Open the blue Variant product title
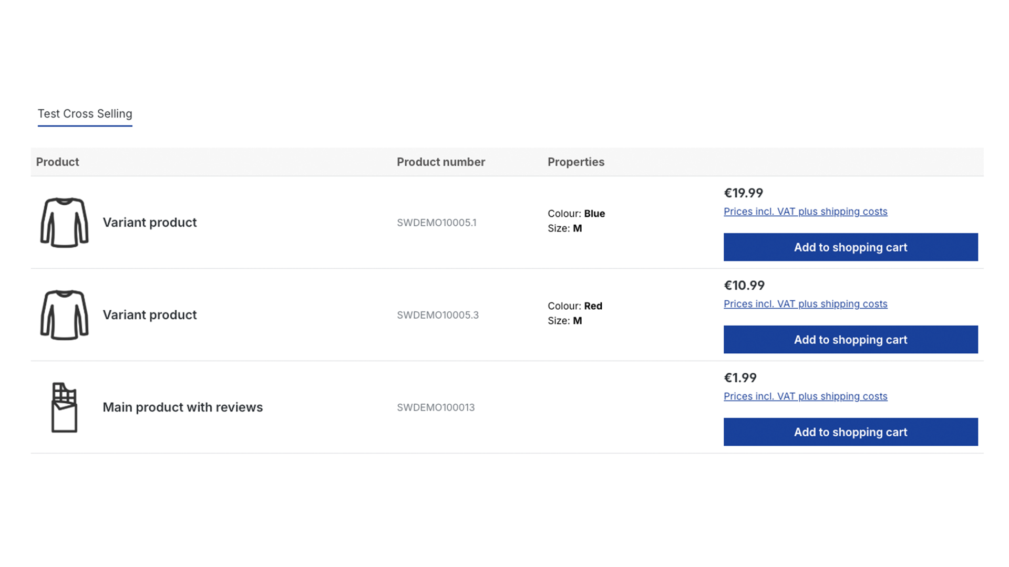Screen dimensions: 1009x567 point(150,223)
